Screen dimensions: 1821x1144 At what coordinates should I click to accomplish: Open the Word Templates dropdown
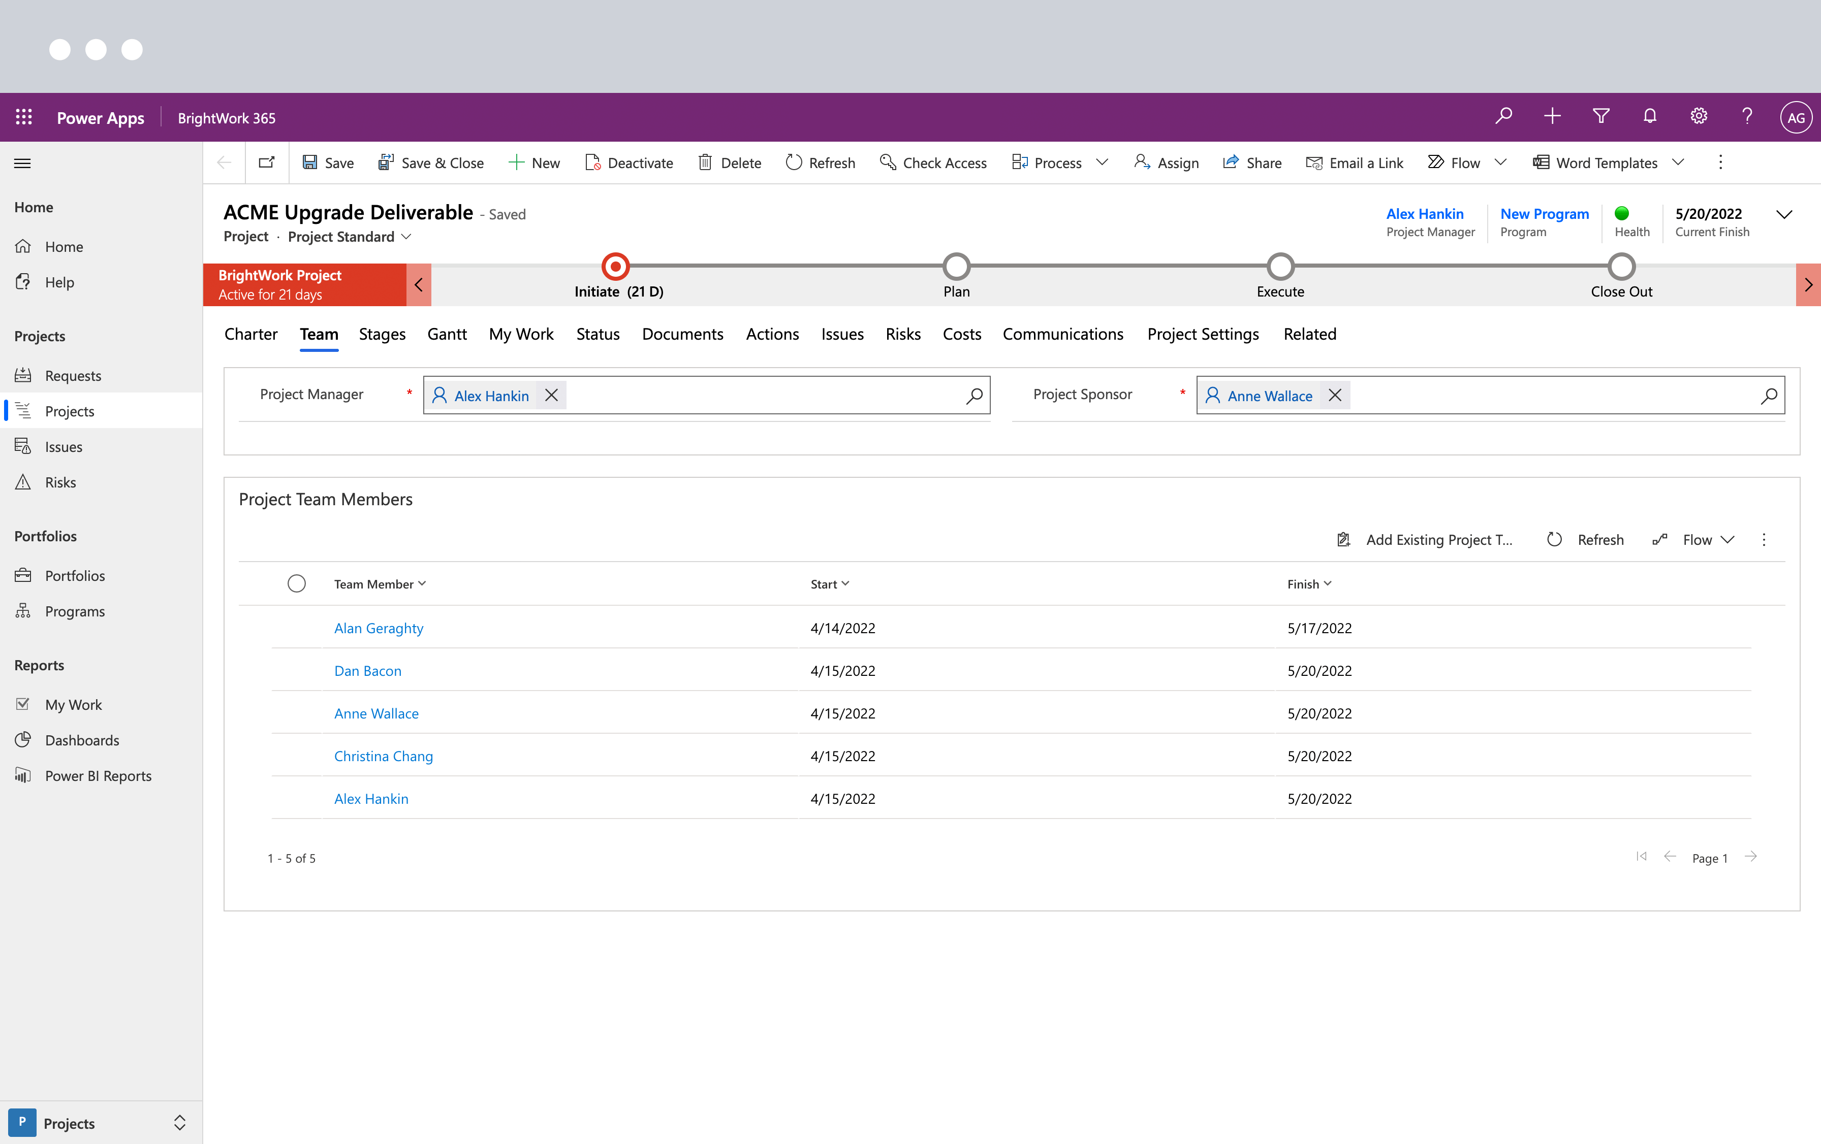(x=1678, y=162)
